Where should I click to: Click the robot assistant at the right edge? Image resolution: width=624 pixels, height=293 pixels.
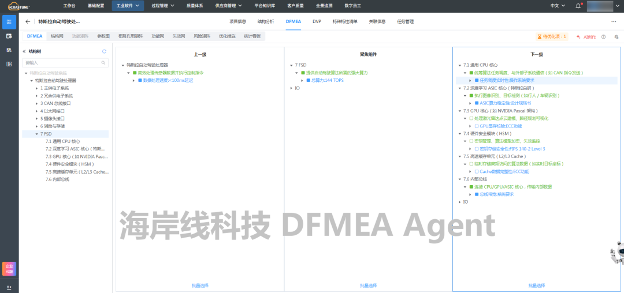(618, 252)
